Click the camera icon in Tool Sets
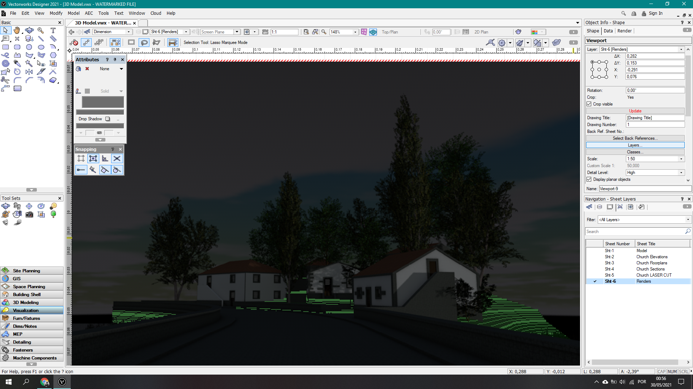This screenshot has width=693, height=389. click(x=29, y=214)
